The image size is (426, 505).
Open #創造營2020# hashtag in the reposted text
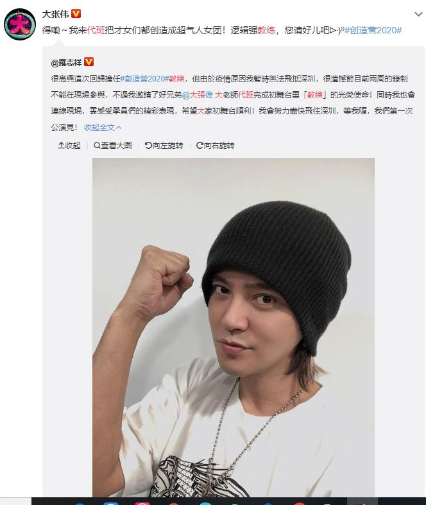[144, 78]
